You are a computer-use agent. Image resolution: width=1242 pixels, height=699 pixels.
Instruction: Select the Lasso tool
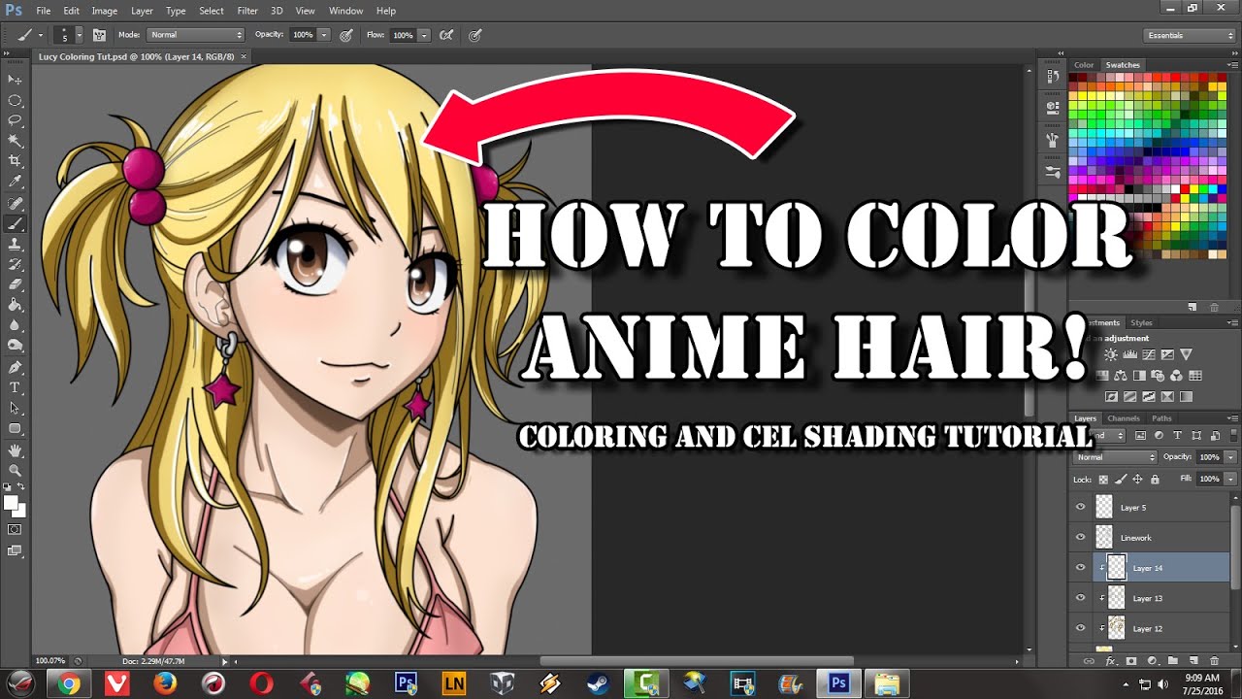(x=15, y=120)
